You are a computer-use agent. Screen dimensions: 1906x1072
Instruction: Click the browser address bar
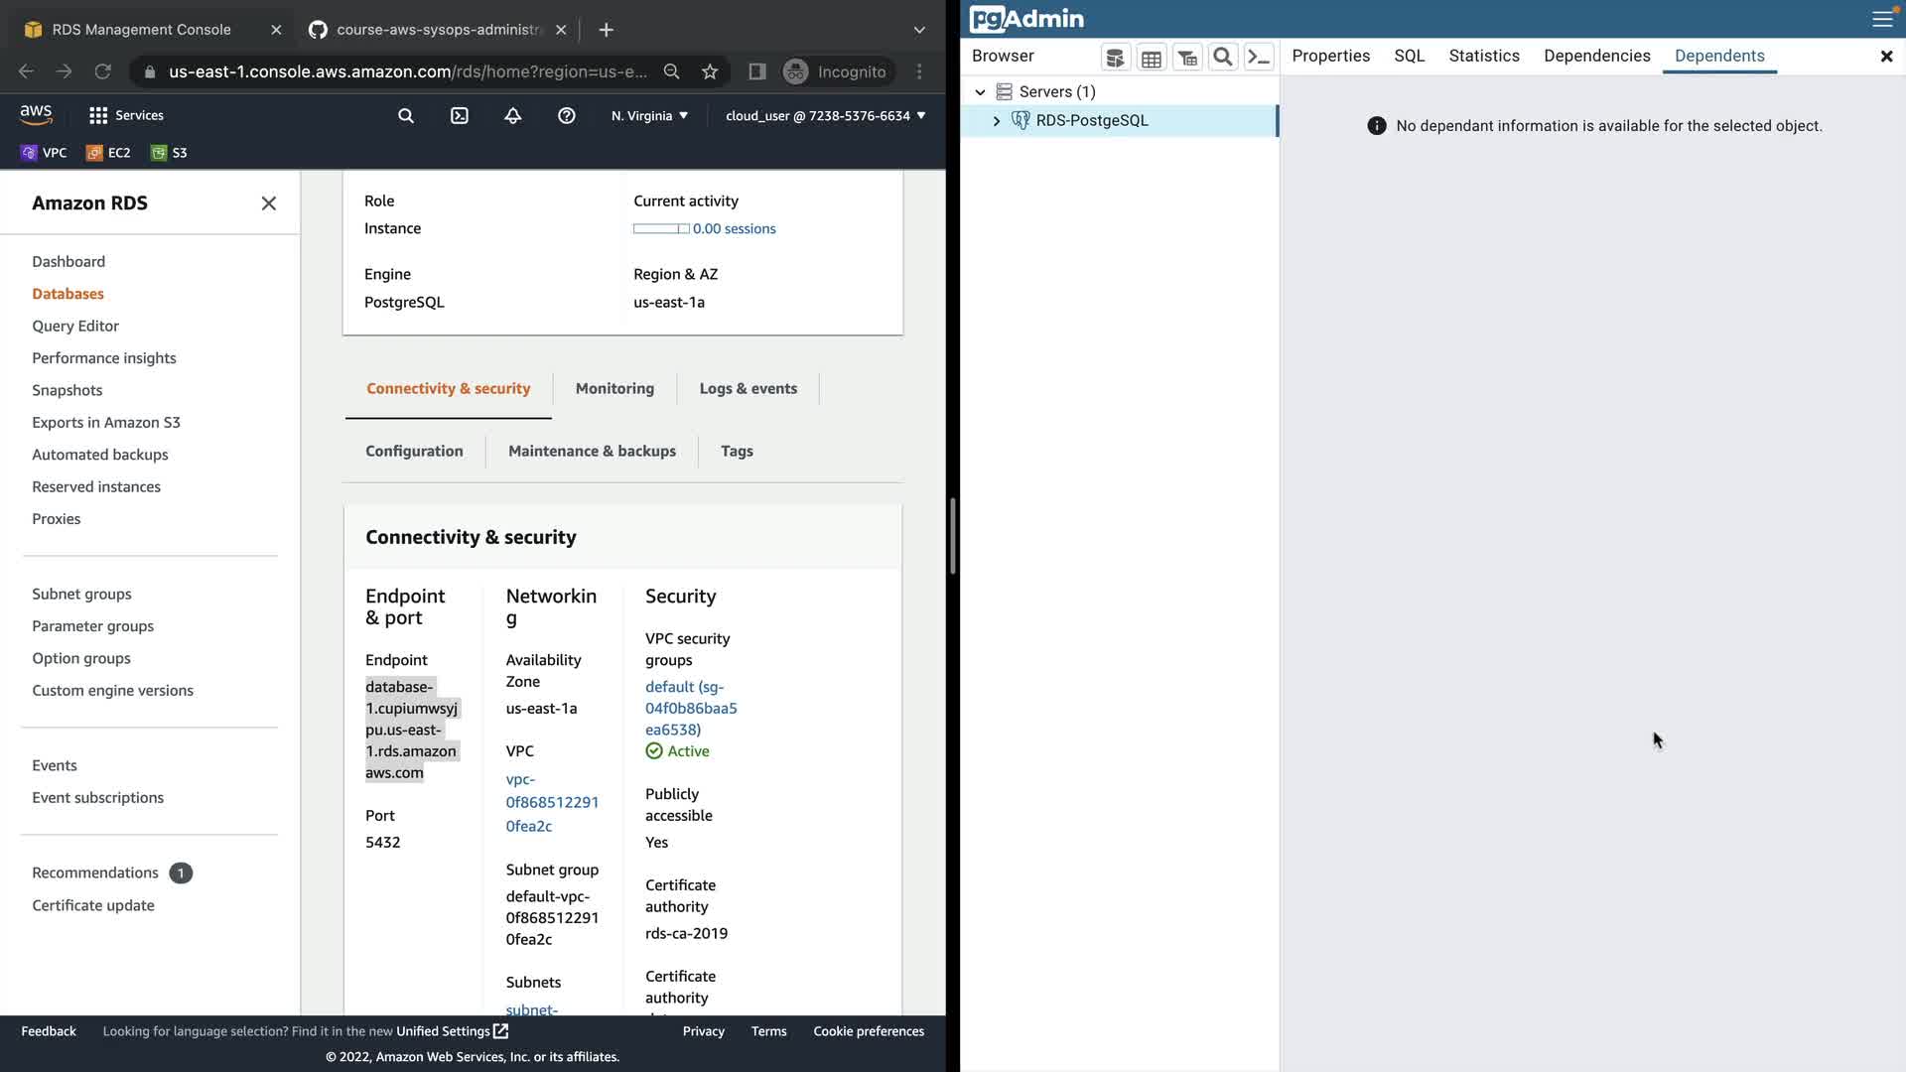coord(407,71)
